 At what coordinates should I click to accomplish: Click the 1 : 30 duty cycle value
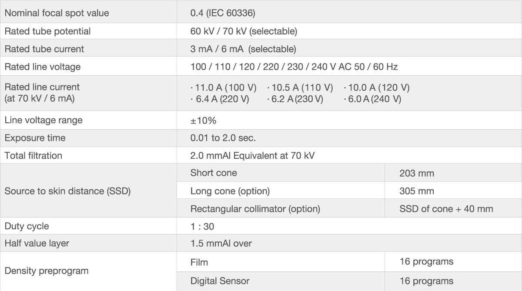202,226
